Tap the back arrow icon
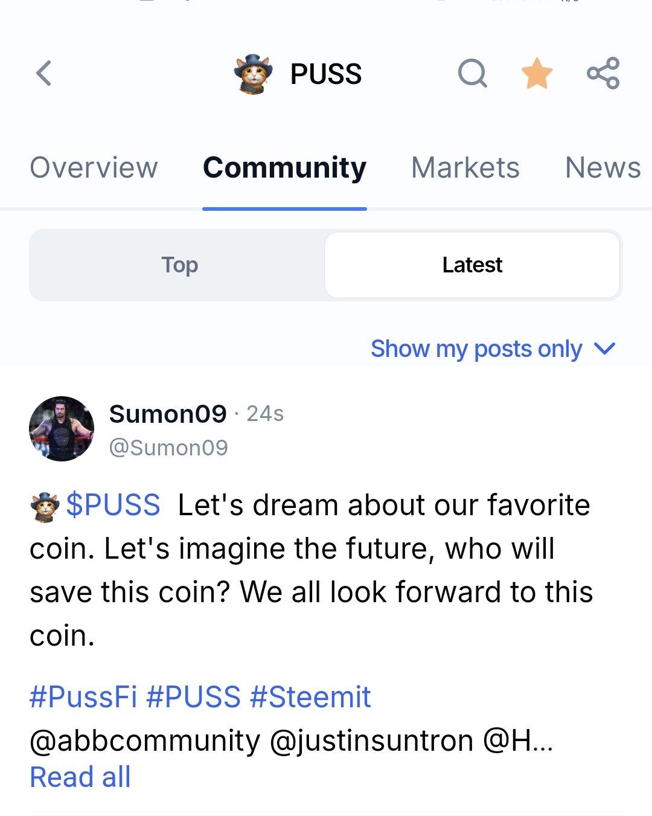 pos(44,74)
